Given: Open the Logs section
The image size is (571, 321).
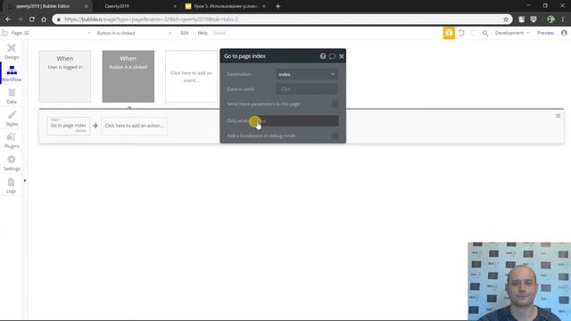Looking at the screenshot, I should 12,185.
